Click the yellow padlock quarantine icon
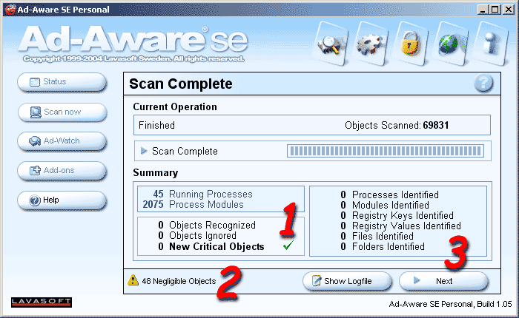519x318 pixels. click(x=409, y=44)
